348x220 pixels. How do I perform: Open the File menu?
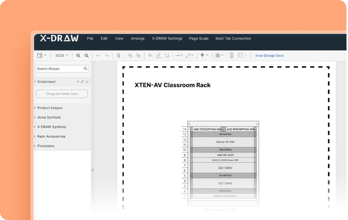point(90,39)
